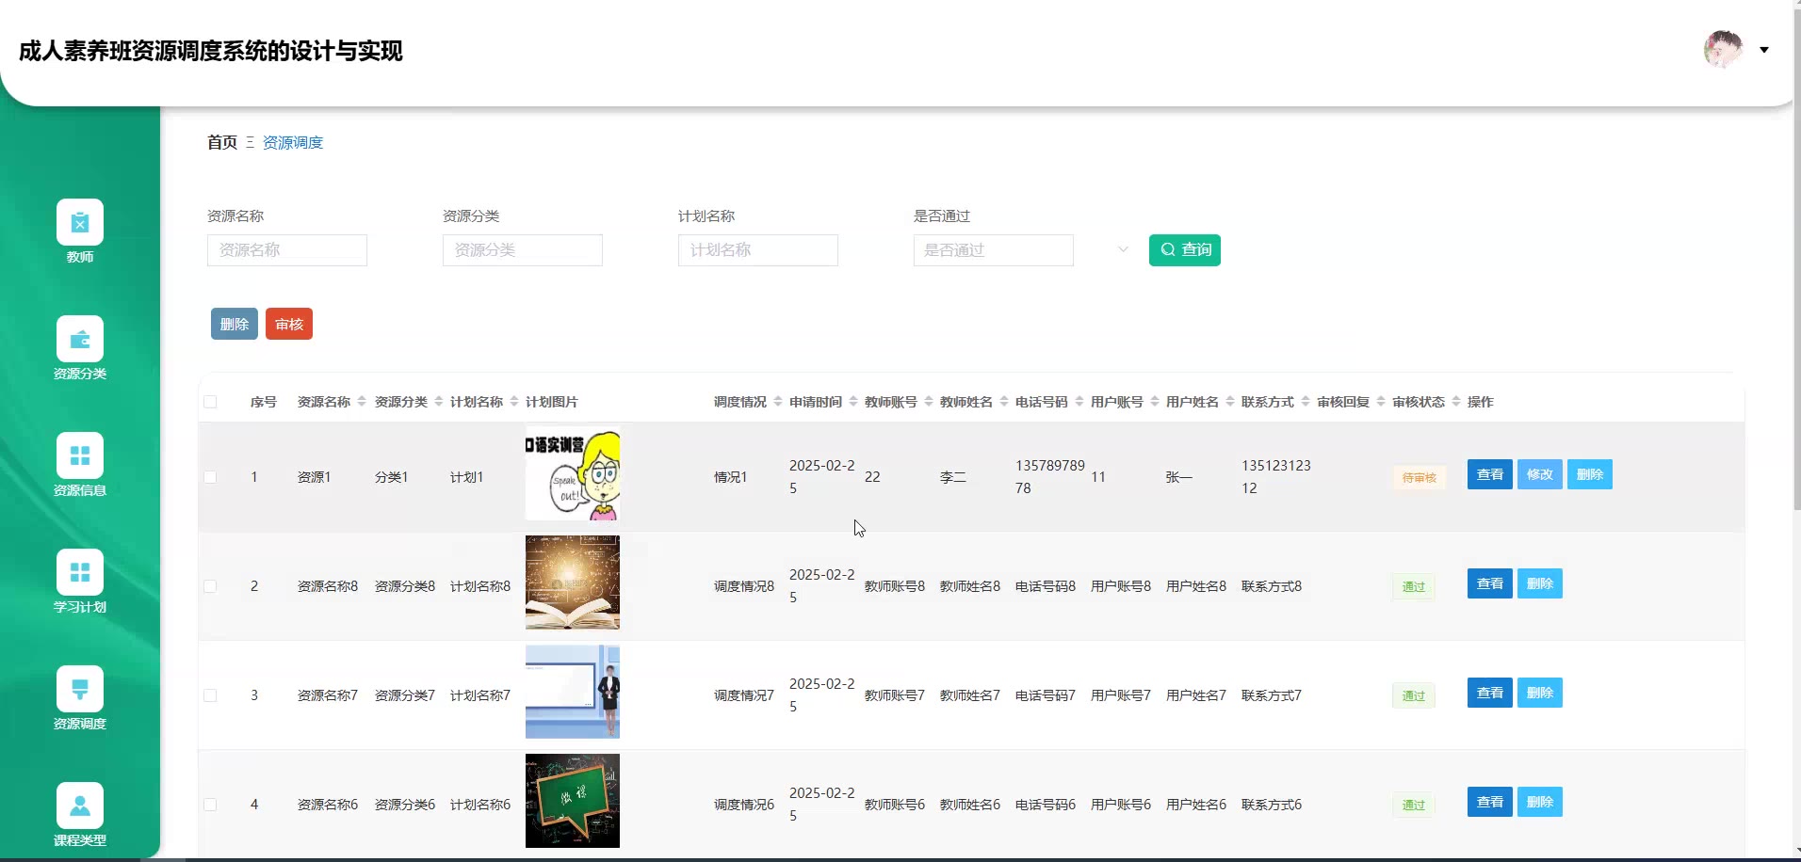Viewport: 1801px width, 862px height.
Task: Check the row checkbox for 资源名称7
Action: click(210, 695)
